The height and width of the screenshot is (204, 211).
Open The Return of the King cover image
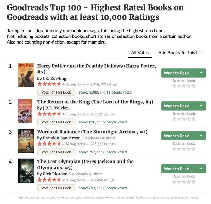(x=26, y=111)
